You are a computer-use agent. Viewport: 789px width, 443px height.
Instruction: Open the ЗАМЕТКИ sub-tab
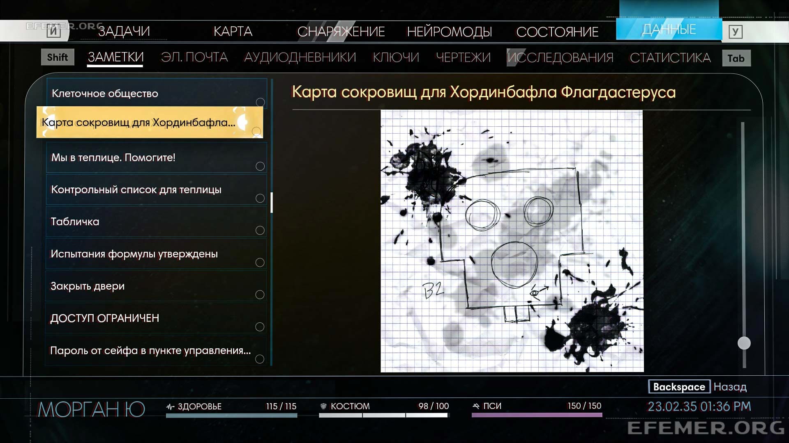(x=115, y=57)
